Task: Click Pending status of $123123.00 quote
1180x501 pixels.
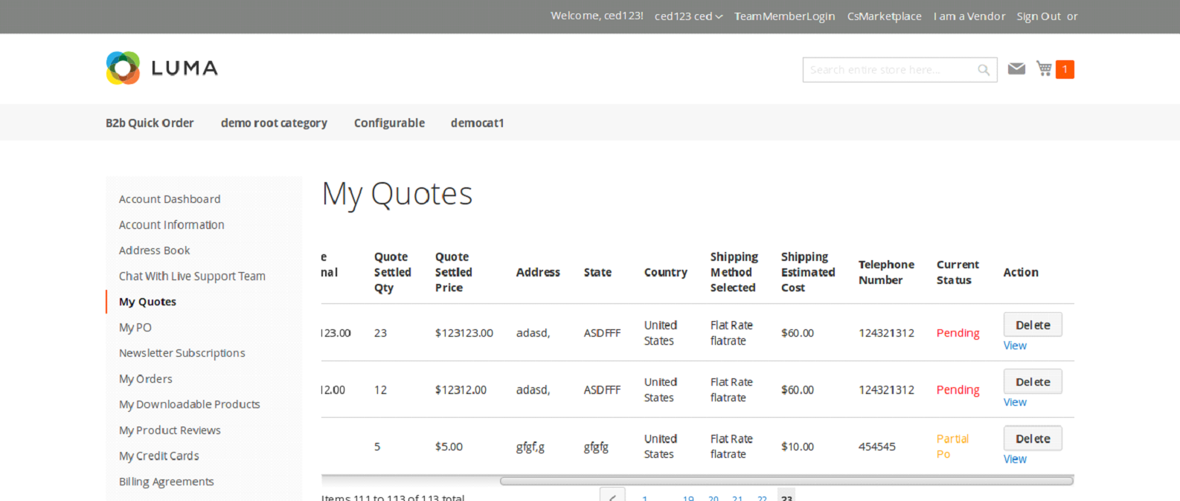Action: pyautogui.click(x=958, y=333)
